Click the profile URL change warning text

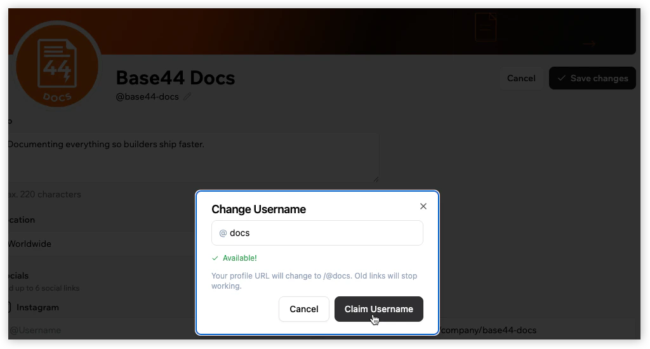click(x=314, y=280)
